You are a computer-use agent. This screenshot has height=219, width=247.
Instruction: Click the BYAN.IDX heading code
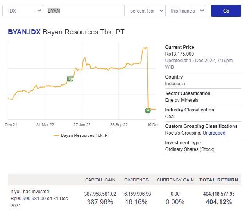[24, 32]
